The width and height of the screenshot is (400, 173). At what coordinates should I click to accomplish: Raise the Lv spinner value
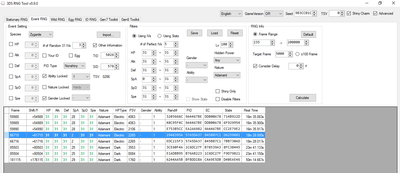click(x=231, y=43)
